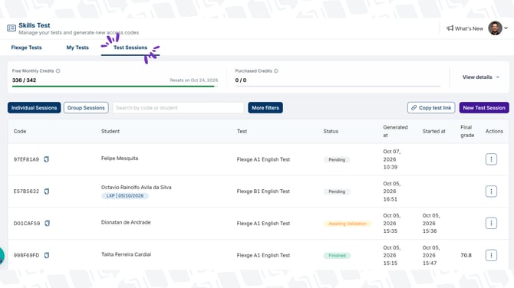Select Individual Sessions filter

(x=34, y=108)
